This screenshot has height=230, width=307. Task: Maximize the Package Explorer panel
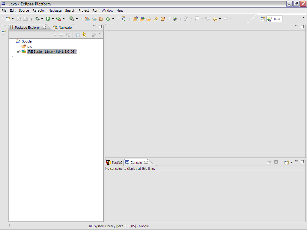(x=100, y=26)
